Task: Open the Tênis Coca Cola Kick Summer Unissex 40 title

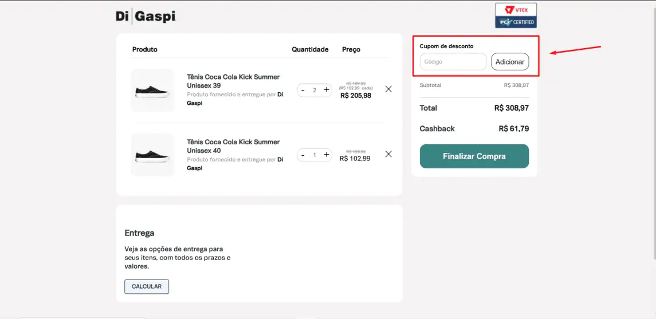Action: tap(233, 146)
